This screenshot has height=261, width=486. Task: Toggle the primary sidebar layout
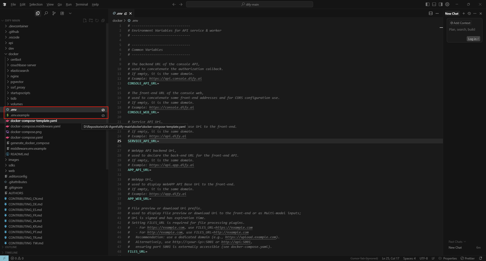click(428, 4)
